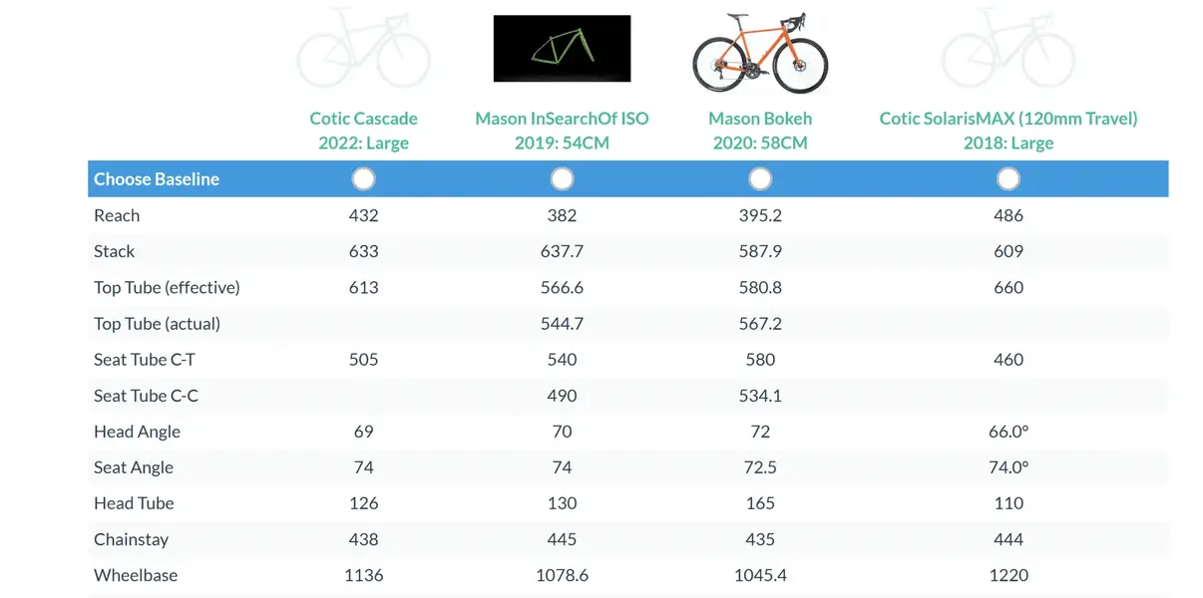The width and height of the screenshot is (1203, 598).
Task: Open the orange Mason Bokeh bike image
Action: tap(760, 53)
